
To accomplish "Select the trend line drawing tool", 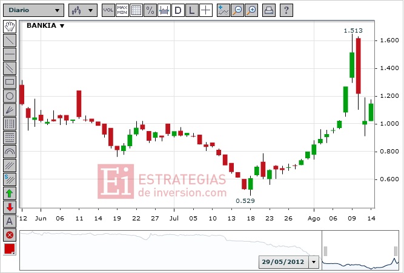I will click(x=10, y=40).
